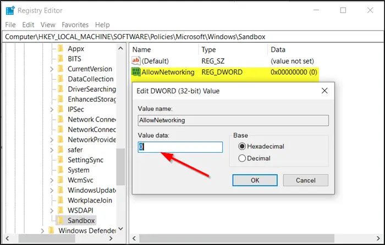Select the Decimal base option
This screenshot has width=385, height=245.
click(242, 158)
